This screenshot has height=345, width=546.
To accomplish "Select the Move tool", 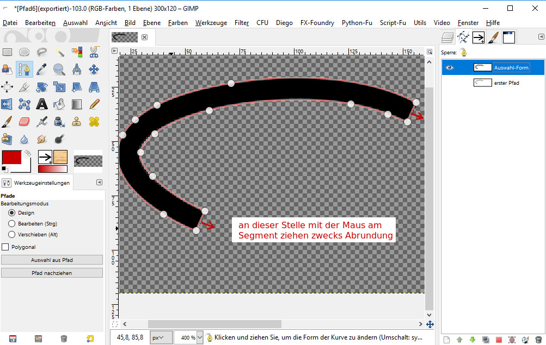I will [x=94, y=70].
